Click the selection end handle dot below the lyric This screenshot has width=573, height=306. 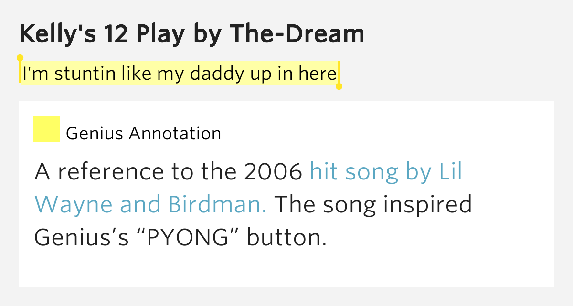[x=339, y=86]
